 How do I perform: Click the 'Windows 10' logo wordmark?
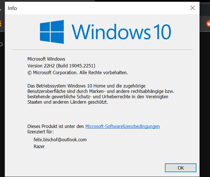coord(121,32)
